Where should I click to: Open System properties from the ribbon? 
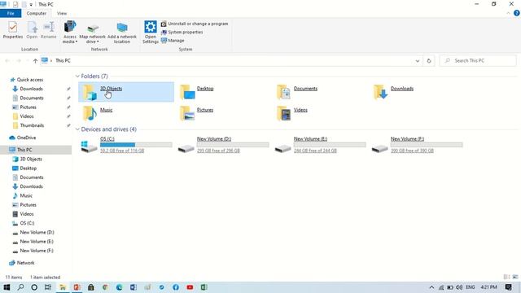182,33
